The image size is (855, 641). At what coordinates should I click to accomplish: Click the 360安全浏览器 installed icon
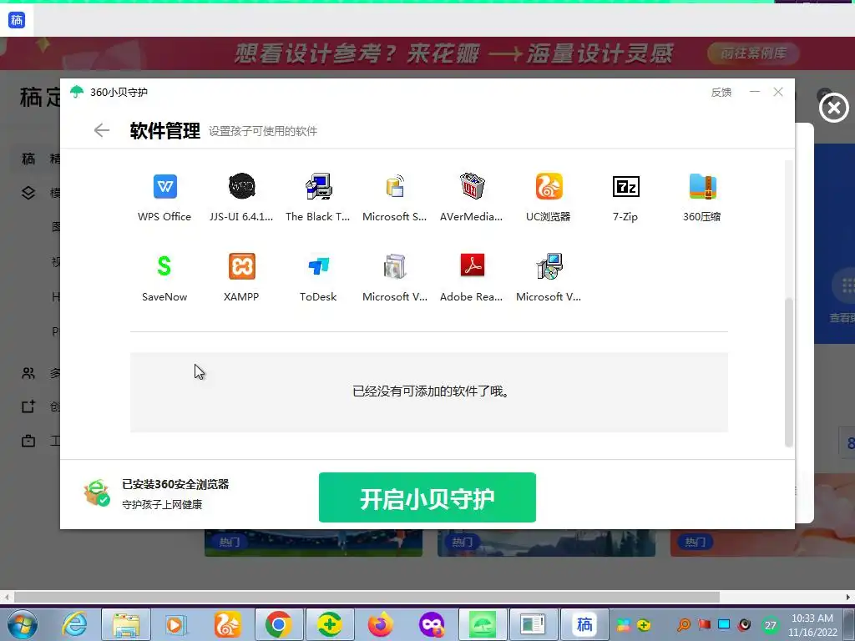tap(97, 492)
